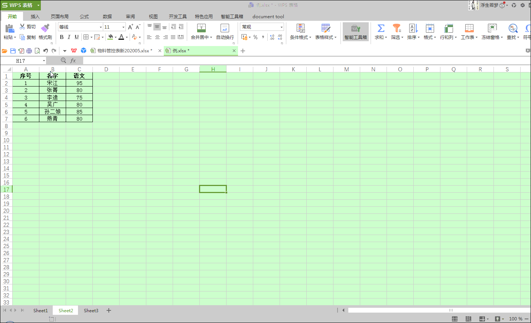531x323 pixels.
Task: Click the Paste (粘贴) clipboard icon
Action: point(10,28)
